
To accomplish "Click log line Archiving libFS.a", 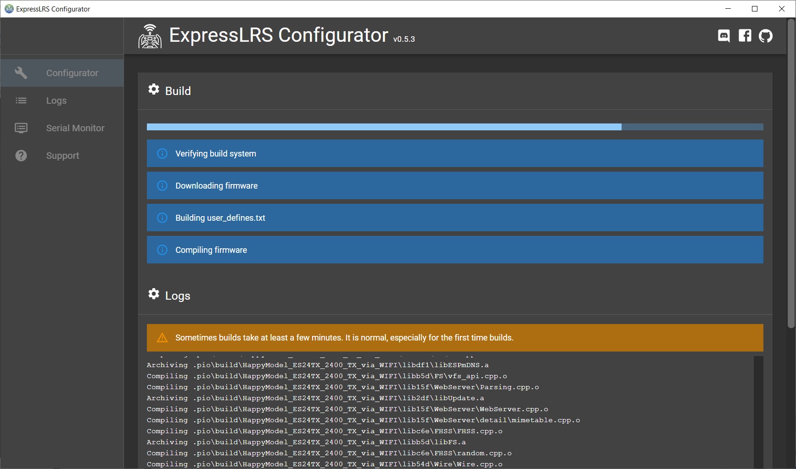I will tap(306, 442).
